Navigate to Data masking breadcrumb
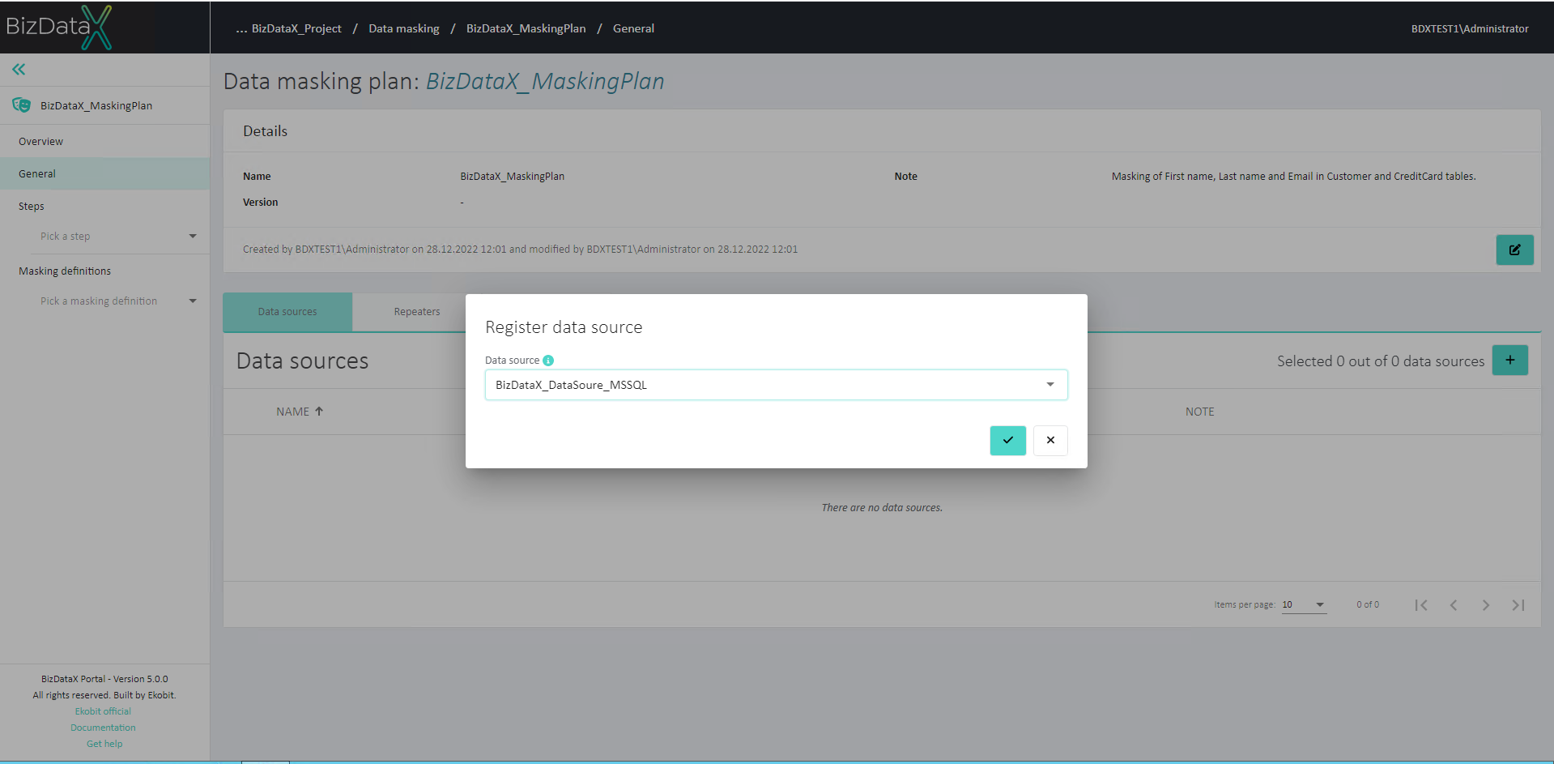The image size is (1554, 764). click(404, 28)
